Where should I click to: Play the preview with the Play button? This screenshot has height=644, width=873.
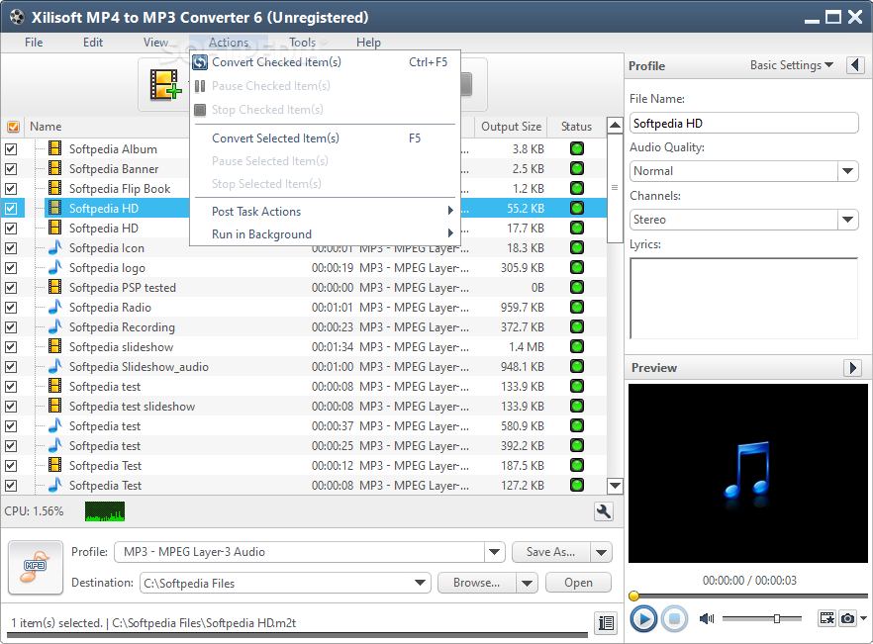(643, 618)
